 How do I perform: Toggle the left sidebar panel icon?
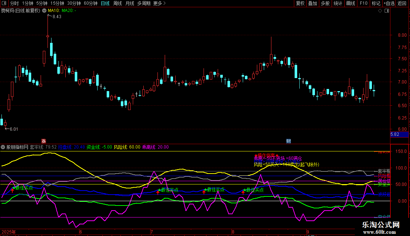click(3, 3)
